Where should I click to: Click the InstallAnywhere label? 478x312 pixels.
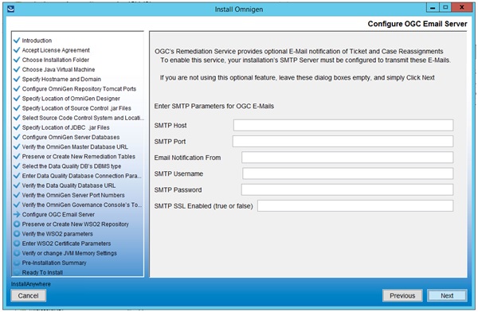[31, 284]
